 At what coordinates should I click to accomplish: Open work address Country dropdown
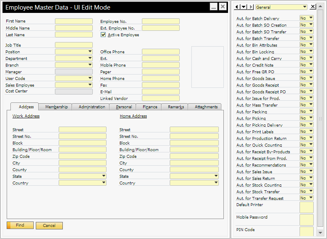[x=104, y=183]
